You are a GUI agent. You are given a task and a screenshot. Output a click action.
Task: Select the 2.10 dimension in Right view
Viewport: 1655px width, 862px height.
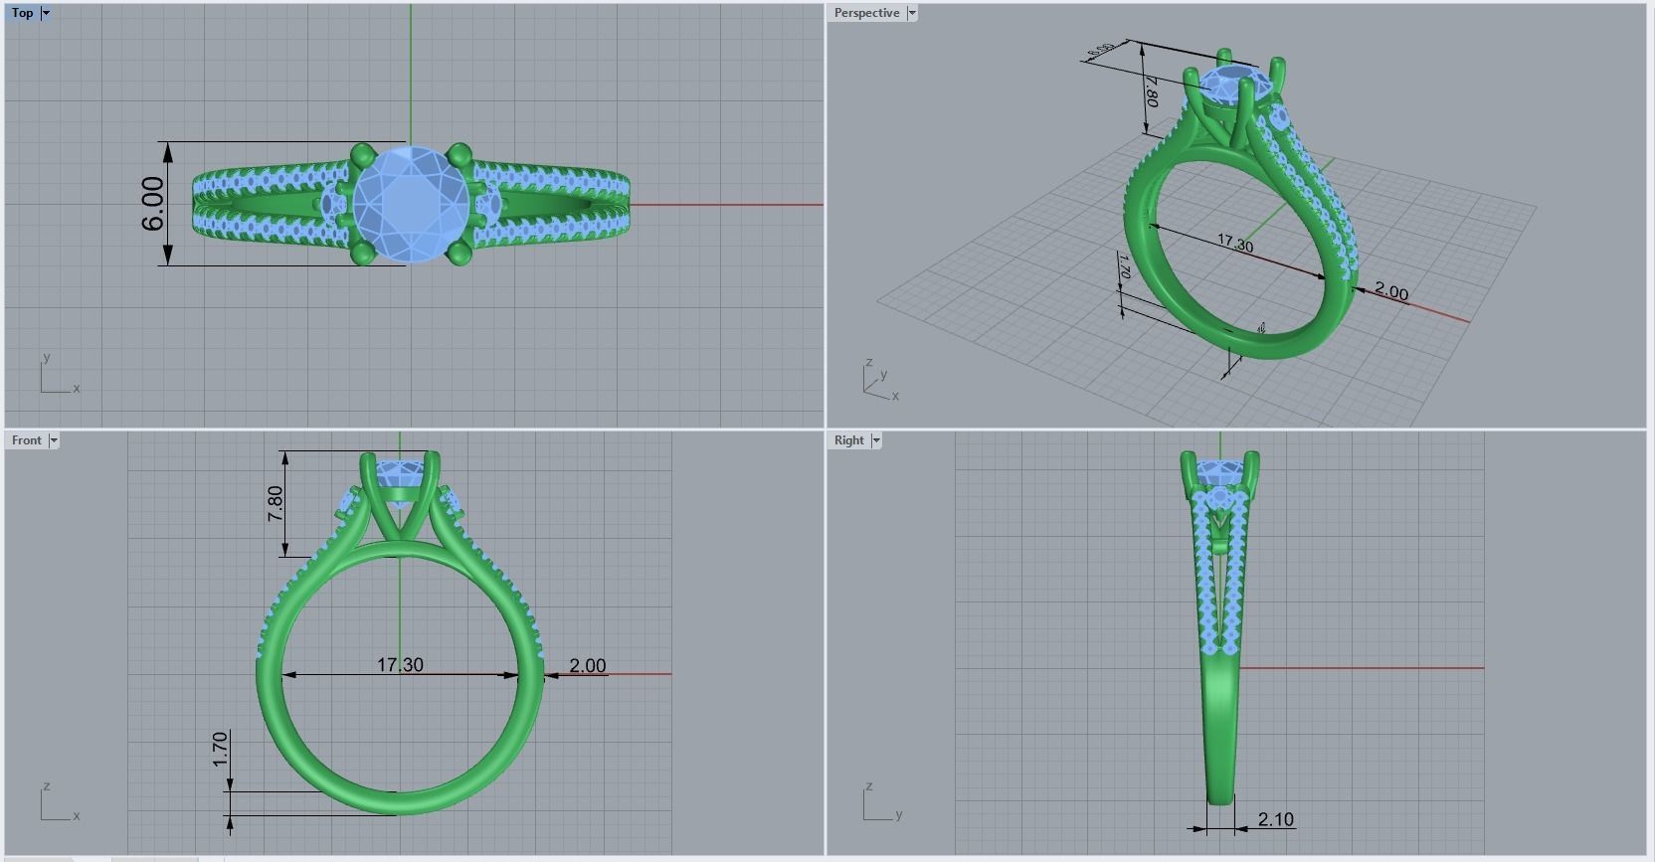pyautogui.click(x=1275, y=819)
